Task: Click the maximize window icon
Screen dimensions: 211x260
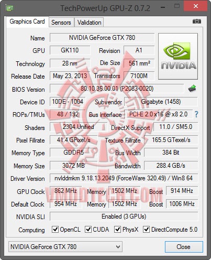Action: (x=177, y=6)
